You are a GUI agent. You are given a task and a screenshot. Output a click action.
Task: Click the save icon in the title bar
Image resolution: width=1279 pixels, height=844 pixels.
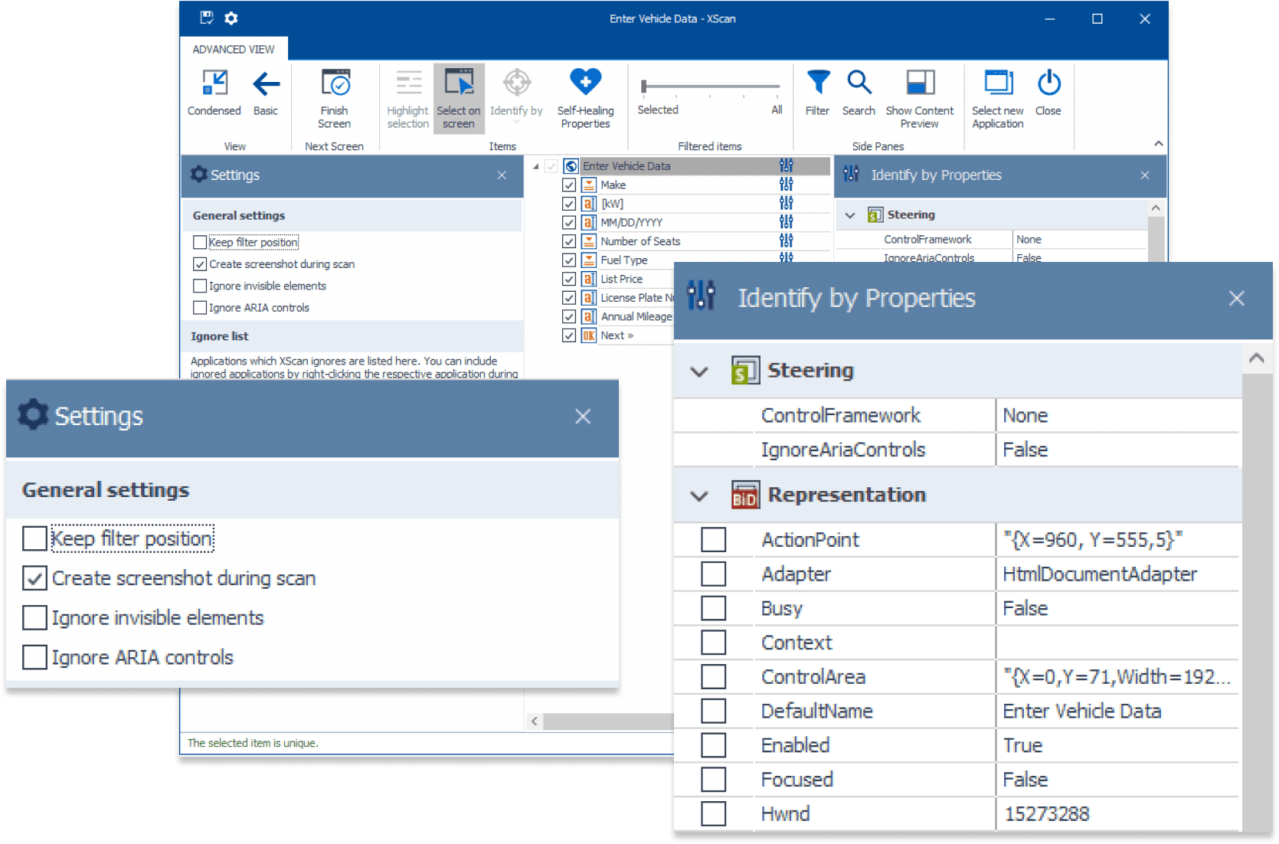205,18
